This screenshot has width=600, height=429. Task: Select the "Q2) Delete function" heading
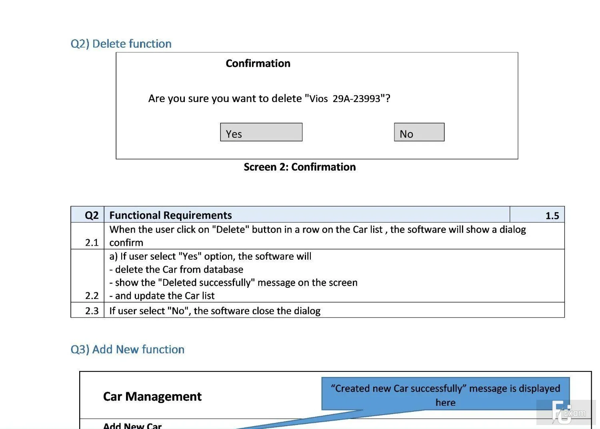click(x=121, y=44)
